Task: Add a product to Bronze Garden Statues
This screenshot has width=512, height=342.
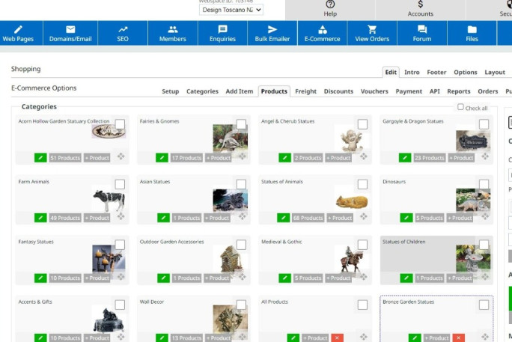Action: pos(436,338)
